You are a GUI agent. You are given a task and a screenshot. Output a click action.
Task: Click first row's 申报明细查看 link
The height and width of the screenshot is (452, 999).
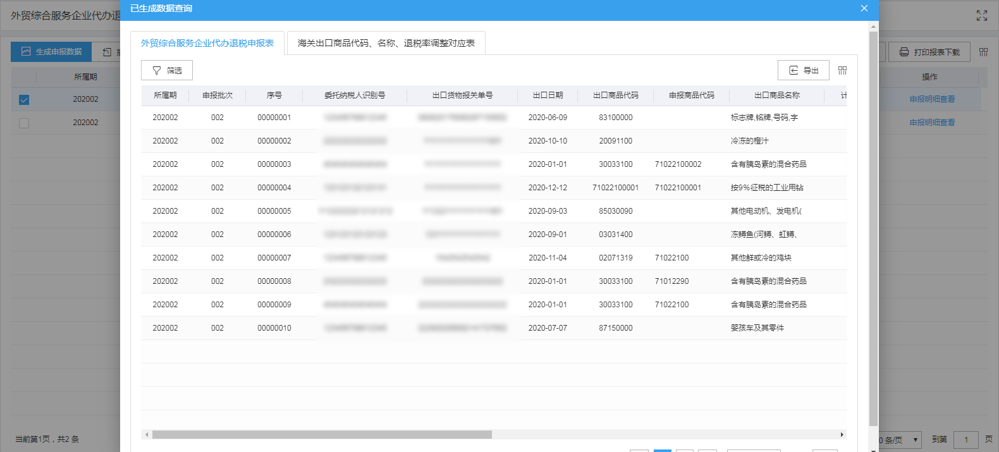click(932, 99)
